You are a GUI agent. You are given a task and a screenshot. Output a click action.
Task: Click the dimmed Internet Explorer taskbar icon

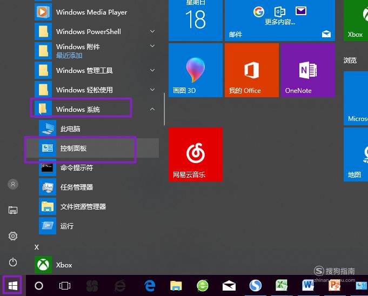pyautogui.click(x=120, y=286)
